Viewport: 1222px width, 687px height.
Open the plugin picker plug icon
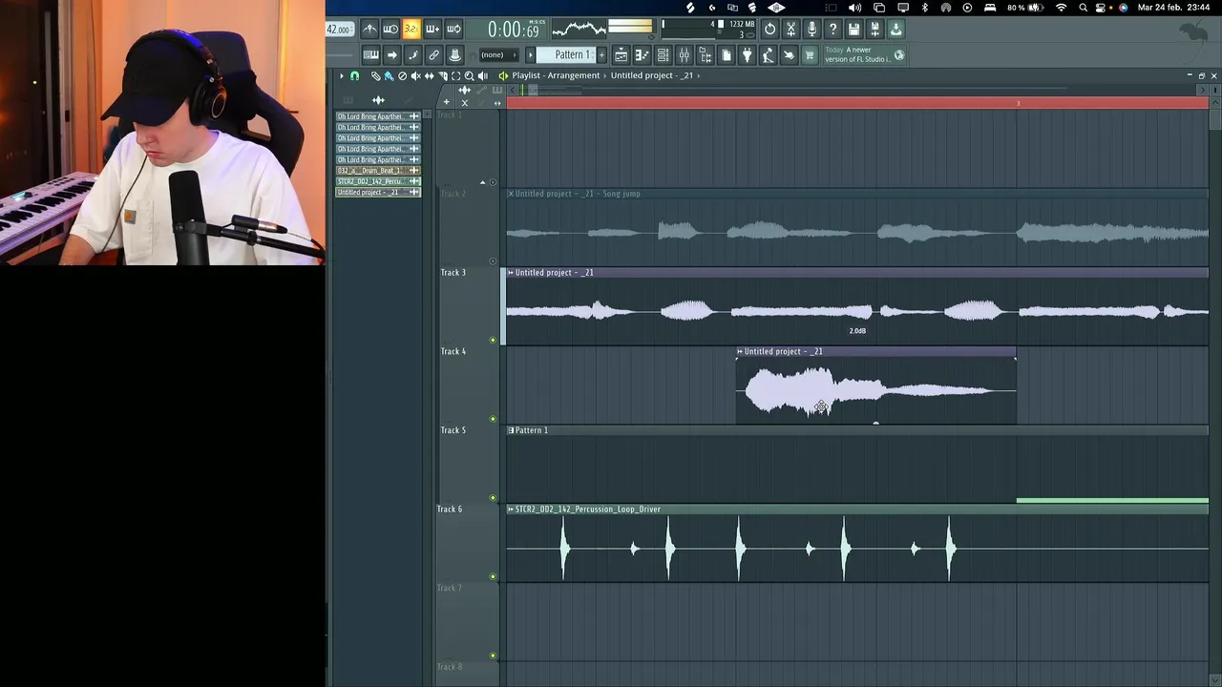click(x=747, y=55)
